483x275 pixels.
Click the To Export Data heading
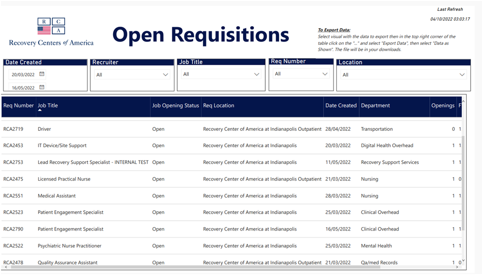click(334, 30)
